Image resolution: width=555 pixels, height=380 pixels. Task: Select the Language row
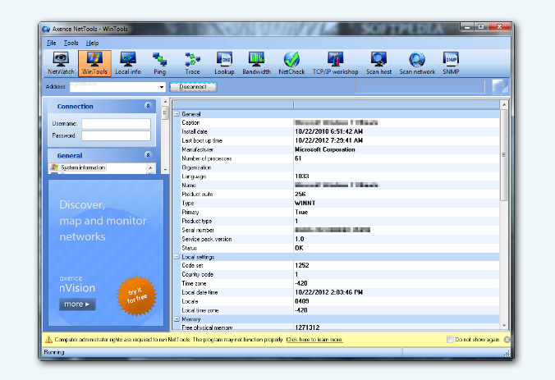click(340, 176)
